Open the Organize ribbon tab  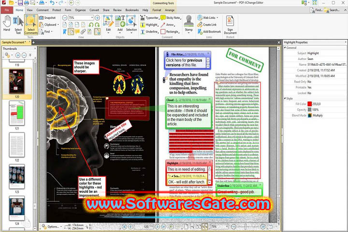[80, 10]
